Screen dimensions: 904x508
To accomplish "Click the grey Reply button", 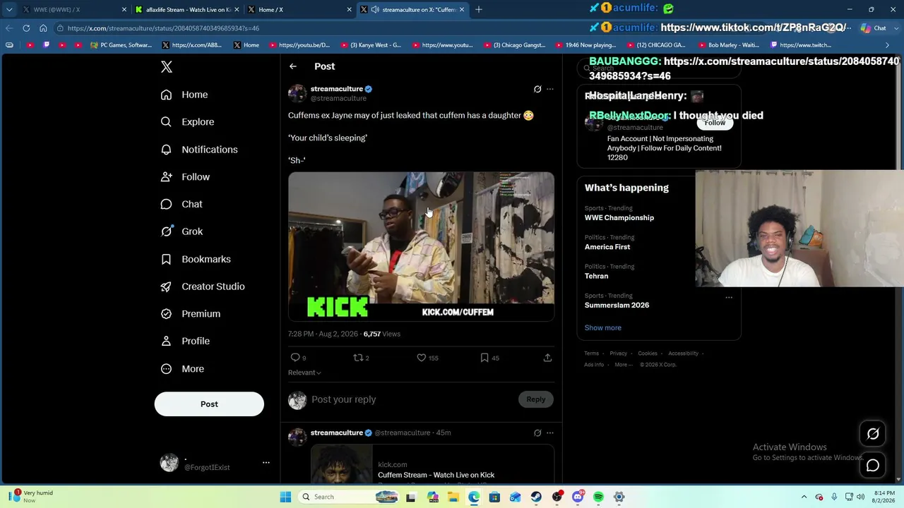I will [x=536, y=399].
